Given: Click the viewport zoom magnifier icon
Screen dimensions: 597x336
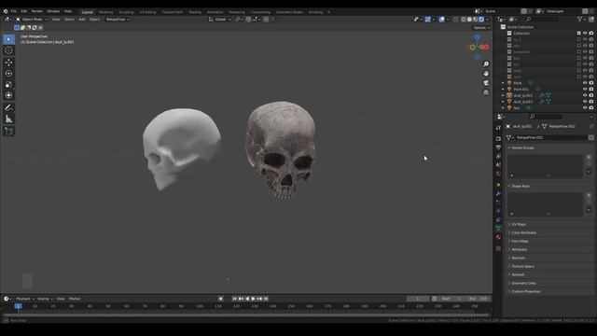Looking at the screenshot, I should click(486, 64).
